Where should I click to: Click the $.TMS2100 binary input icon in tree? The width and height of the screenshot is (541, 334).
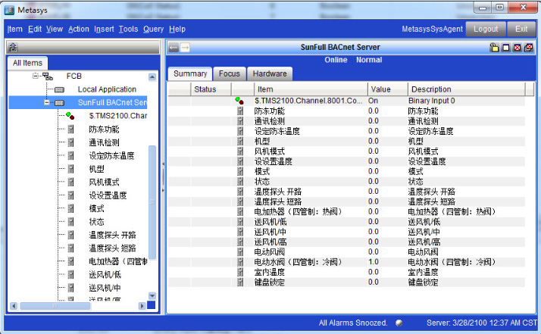(70, 116)
